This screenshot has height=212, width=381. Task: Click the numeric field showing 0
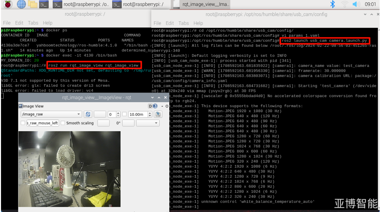click(x=112, y=115)
